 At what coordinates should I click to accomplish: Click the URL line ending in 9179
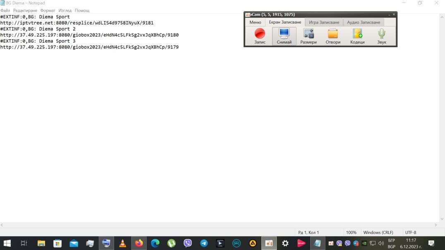(x=89, y=47)
